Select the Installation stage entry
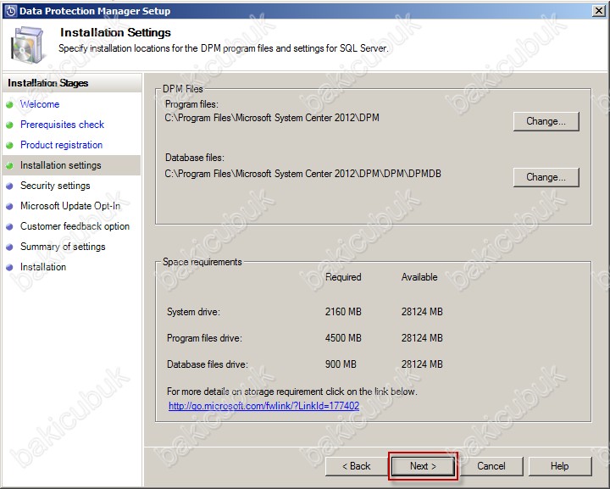 click(43, 267)
